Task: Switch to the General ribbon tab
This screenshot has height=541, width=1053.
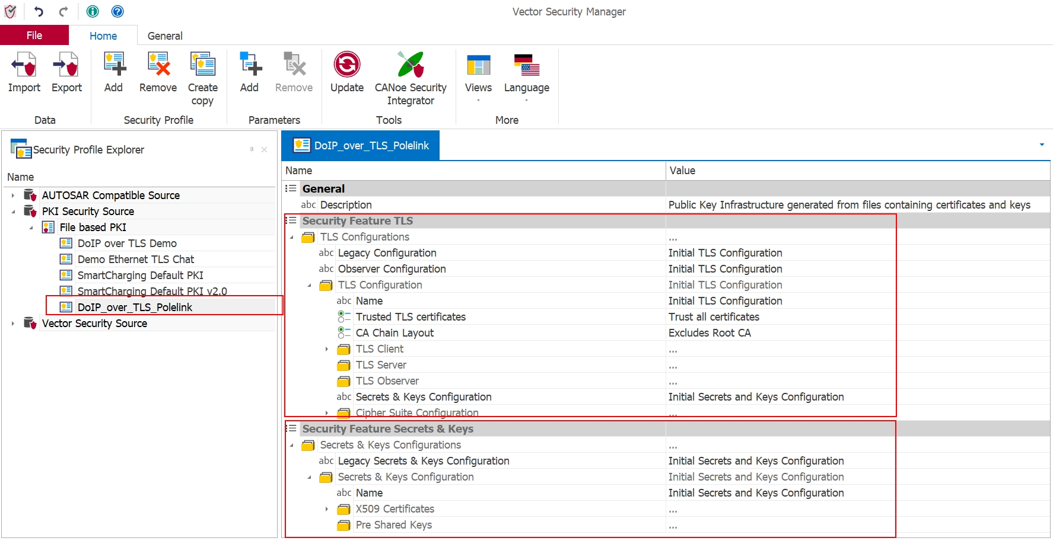Action: (165, 36)
